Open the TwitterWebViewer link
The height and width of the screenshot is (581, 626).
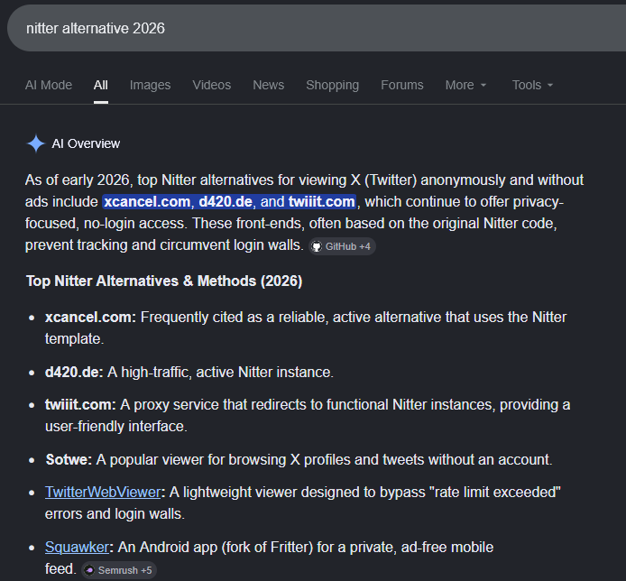[x=103, y=492]
